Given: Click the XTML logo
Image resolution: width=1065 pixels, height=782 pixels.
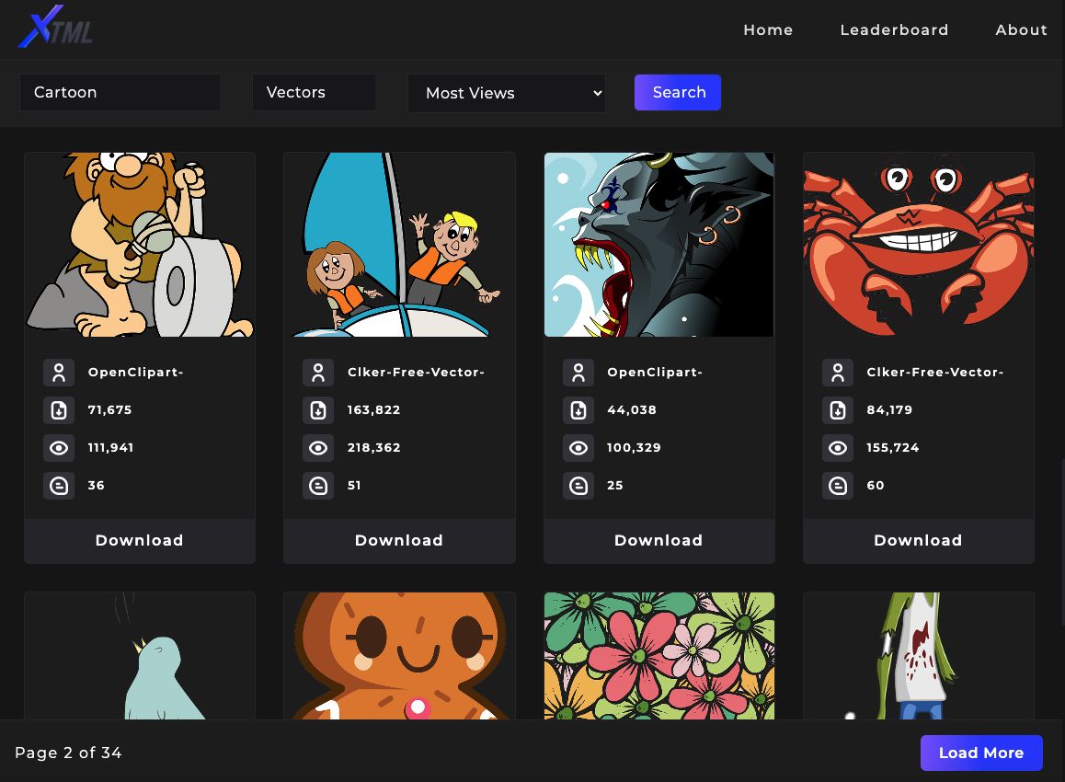Looking at the screenshot, I should coord(56,28).
